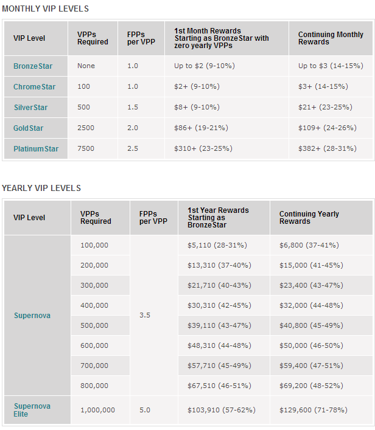This screenshot has height=430, width=375.
Task: Click the Monthly VIP Levels heading
Action: [45, 9]
